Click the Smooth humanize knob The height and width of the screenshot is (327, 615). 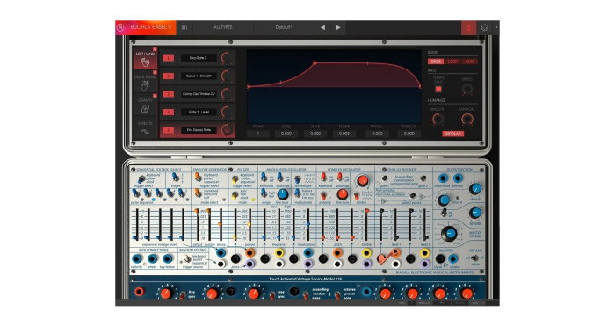(x=438, y=119)
